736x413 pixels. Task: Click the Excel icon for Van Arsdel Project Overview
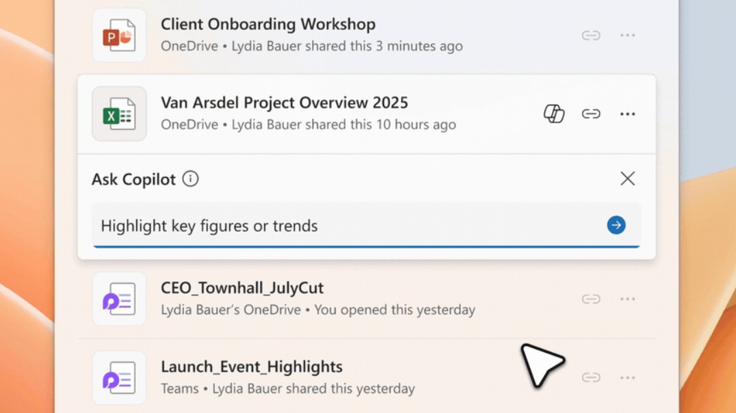click(x=119, y=114)
